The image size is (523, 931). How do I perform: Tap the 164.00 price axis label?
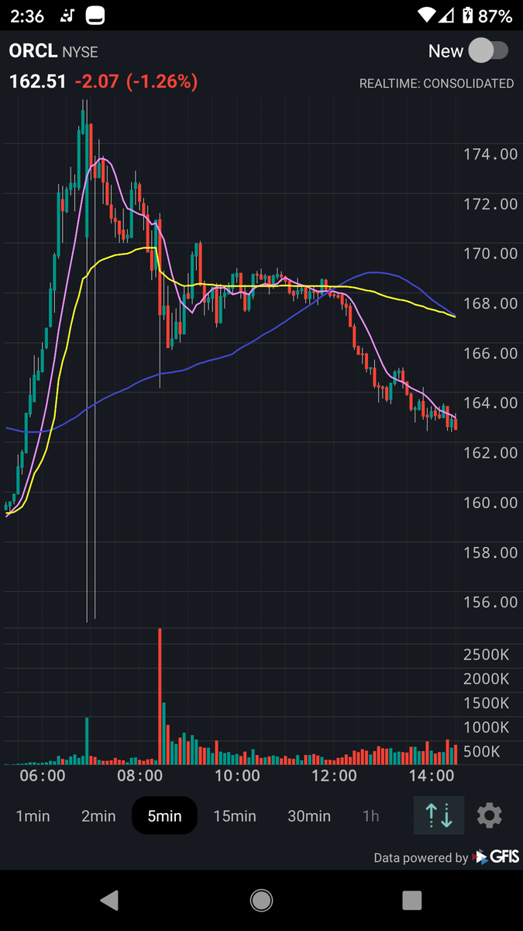(x=490, y=403)
